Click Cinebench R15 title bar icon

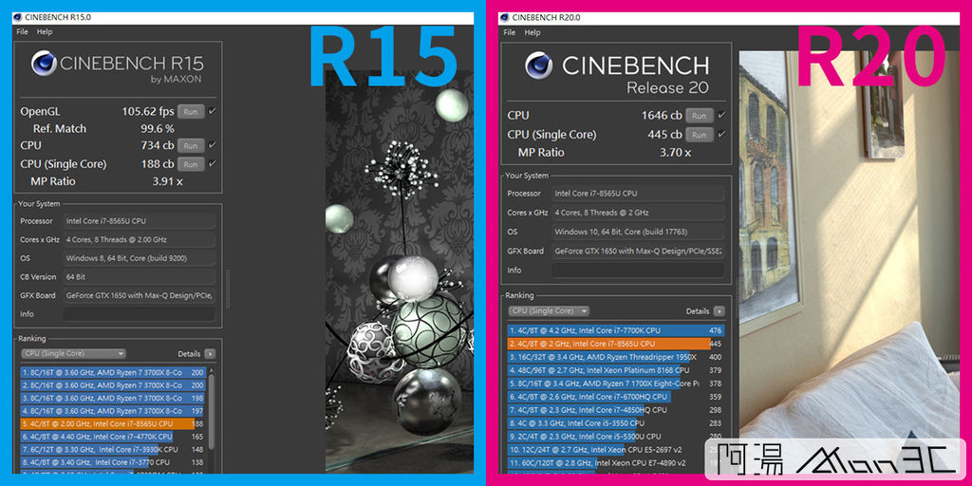[17, 17]
